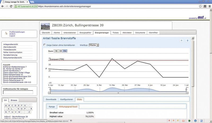
Task: Open favorite Zürich-Nordbrücke 4
Action: coord(12,71)
